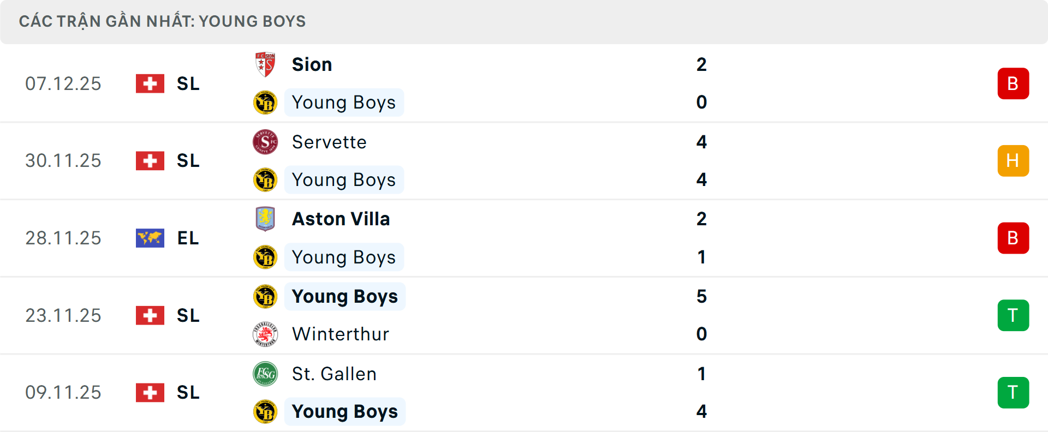This screenshot has height=432, width=1048.
Task: Expand the SL league label on 30.11.25 row
Action: point(188,161)
